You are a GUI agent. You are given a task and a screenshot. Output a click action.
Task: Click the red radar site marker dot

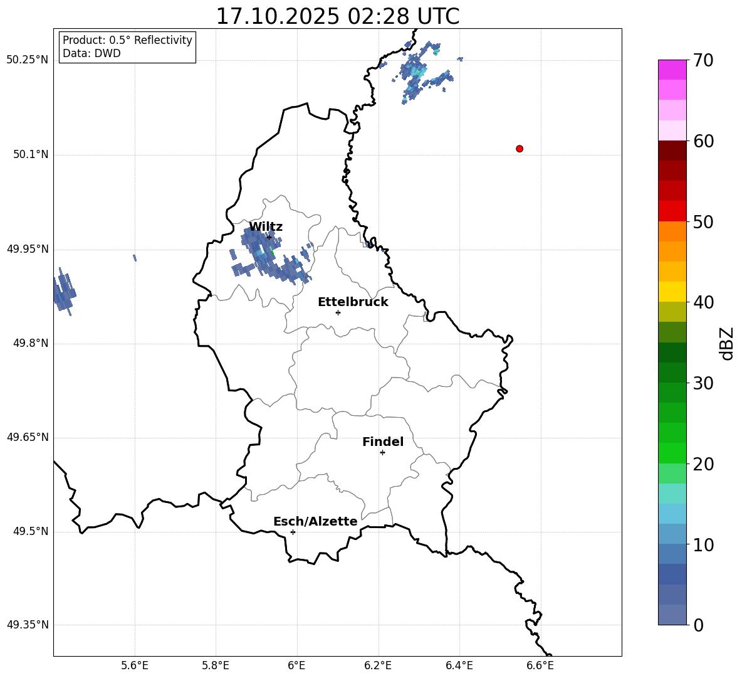pos(520,149)
